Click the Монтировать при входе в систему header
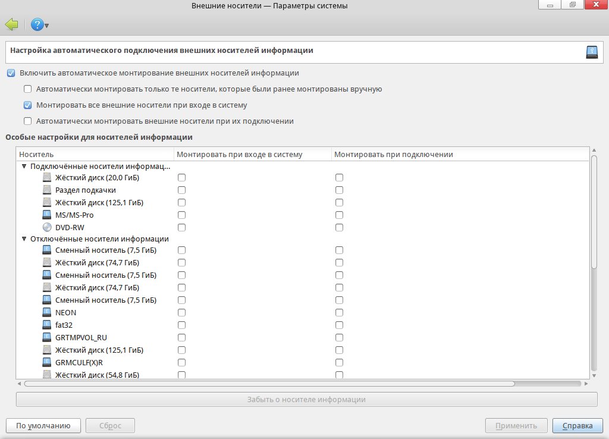This screenshot has width=609, height=439. point(252,154)
